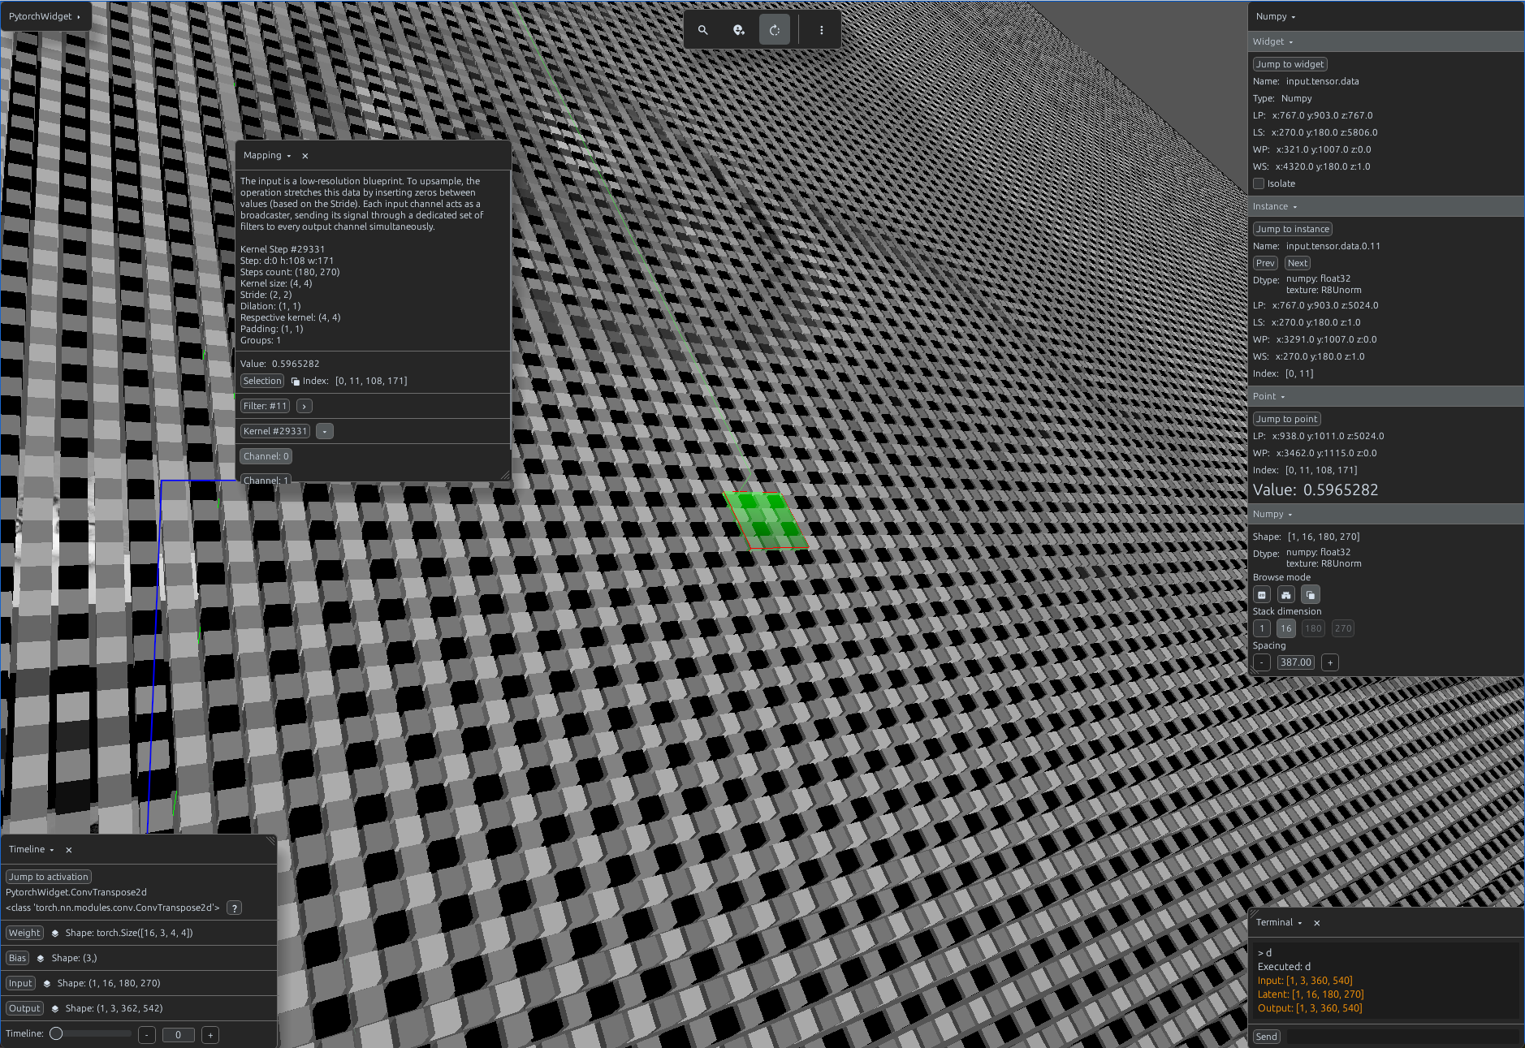This screenshot has width=1525, height=1048.
Task: Click the jump-to-location pin icon in the toolbar
Action: click(x=739, y=30)
